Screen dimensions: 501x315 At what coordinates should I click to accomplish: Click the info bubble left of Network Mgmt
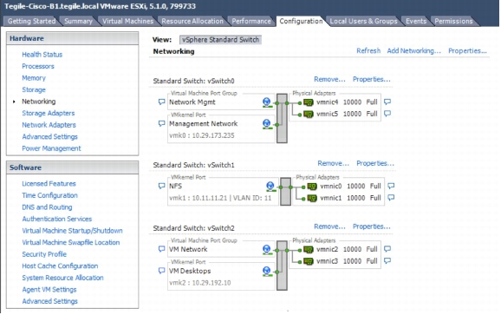coord(162,102)
